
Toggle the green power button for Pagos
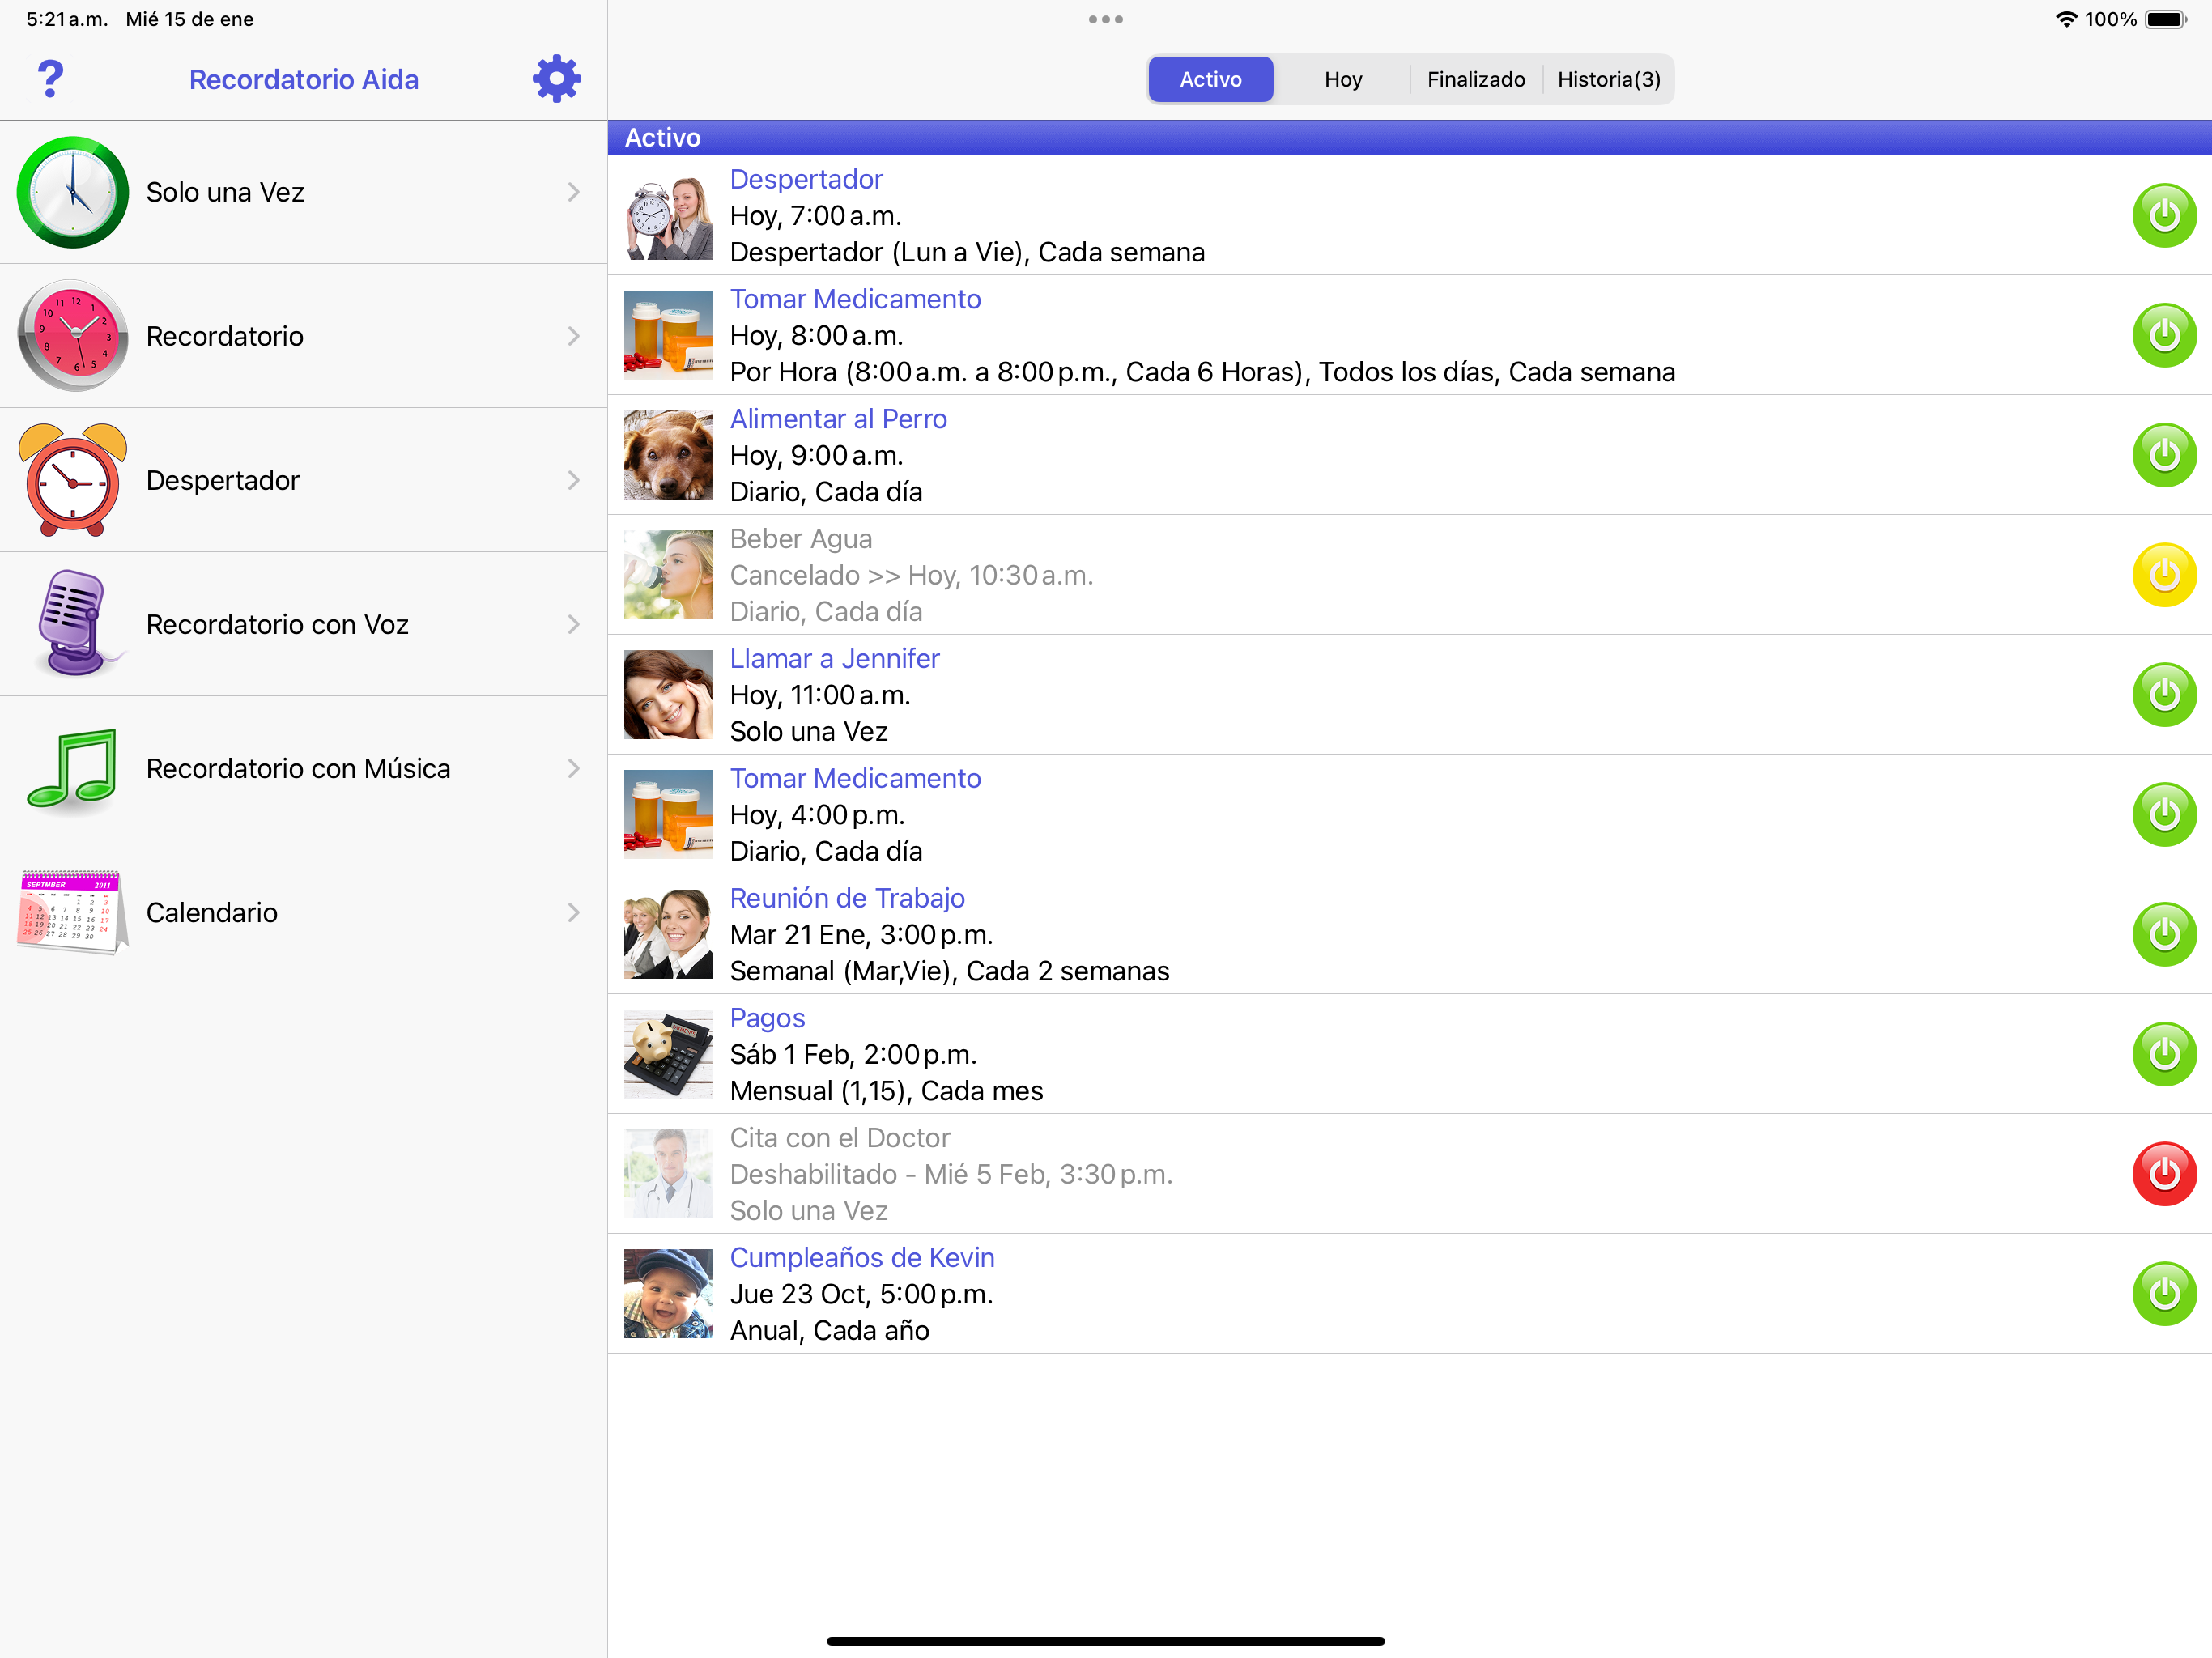2163,1054
